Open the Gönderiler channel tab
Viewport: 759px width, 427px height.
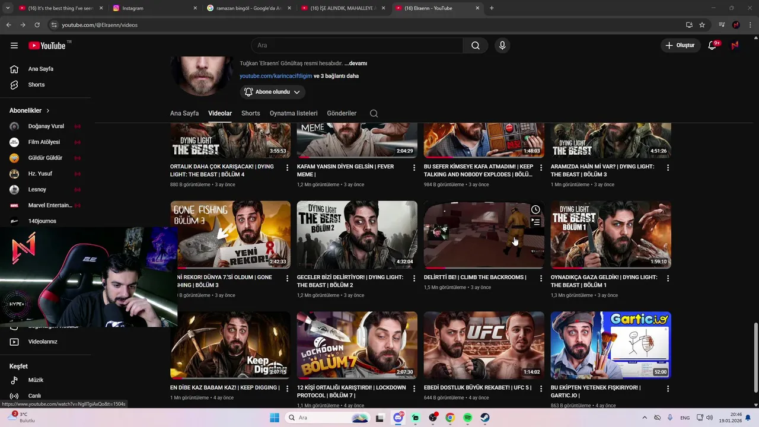(x=342, y=113)
